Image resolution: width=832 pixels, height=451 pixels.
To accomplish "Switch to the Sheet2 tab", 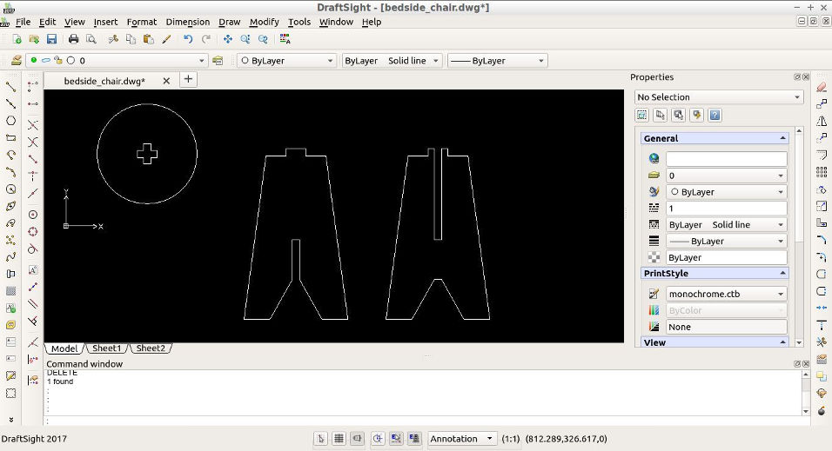I will 151,348.
